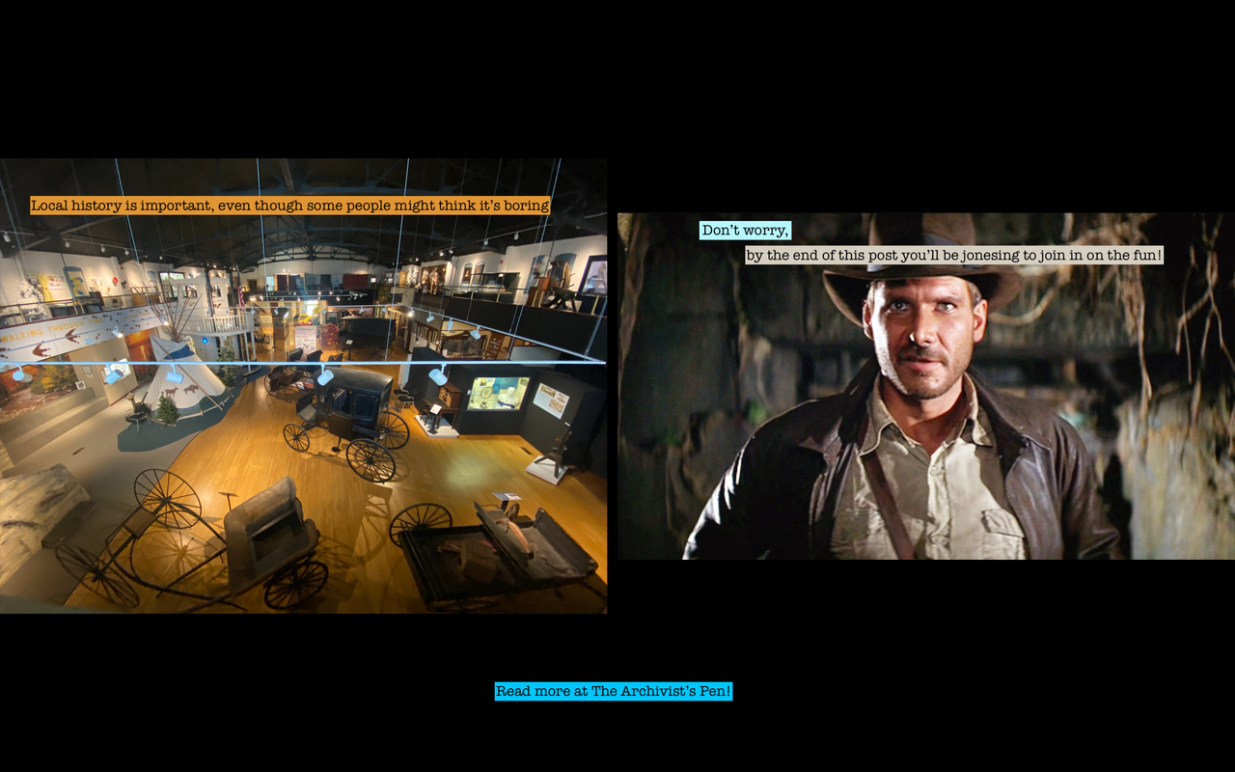The height and width of the screenshot is (772, 1235).
Task: Open 'Read more at The Archivist's Pen!' link
Action: point(614,691)
